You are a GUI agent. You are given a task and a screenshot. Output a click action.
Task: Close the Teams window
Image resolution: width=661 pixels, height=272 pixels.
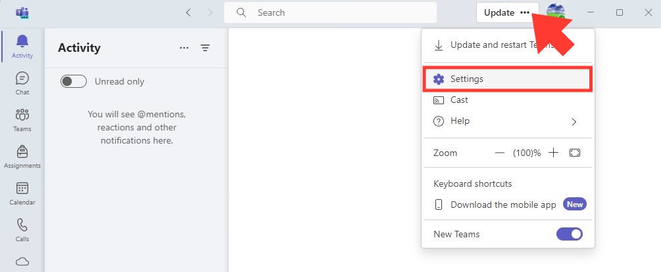pos(649,12)
